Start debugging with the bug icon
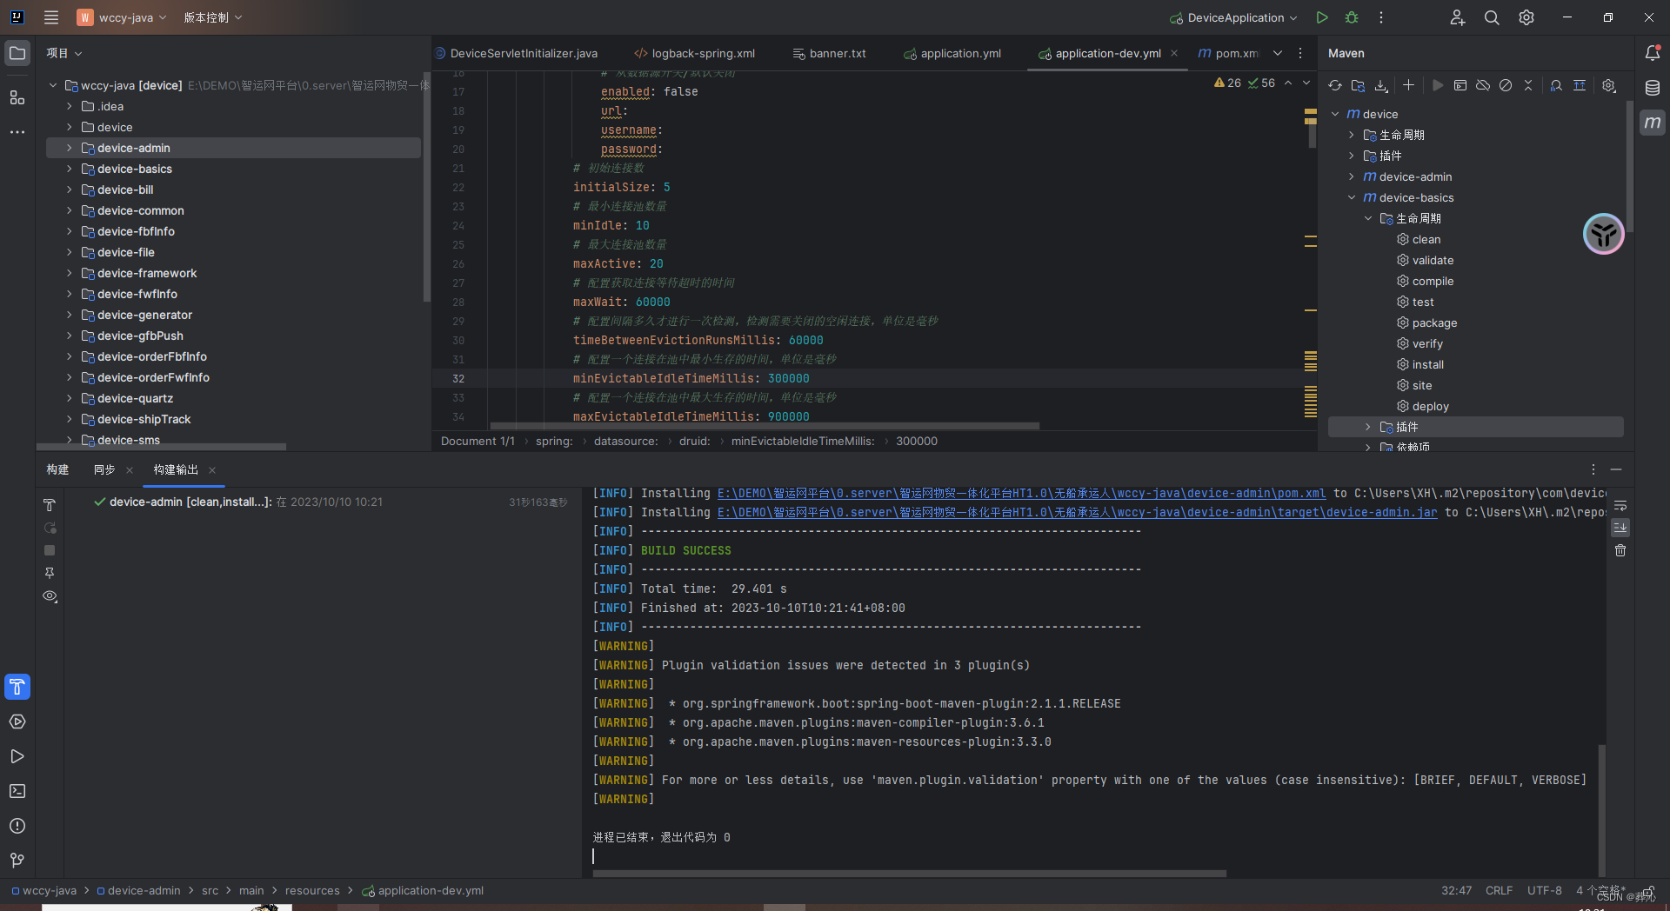 pyautogui.click(x=1352, y=17)
